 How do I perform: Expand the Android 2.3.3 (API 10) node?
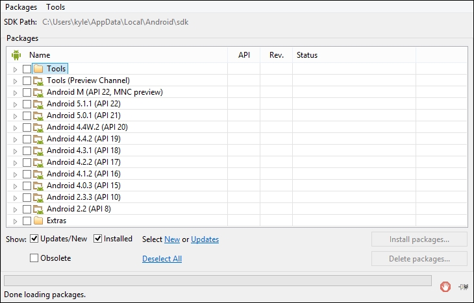[x=15, y=198]
